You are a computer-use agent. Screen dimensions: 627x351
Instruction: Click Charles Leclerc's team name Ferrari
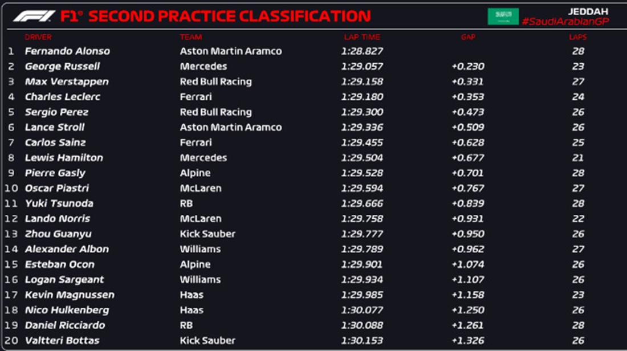(x=196, y=97)
